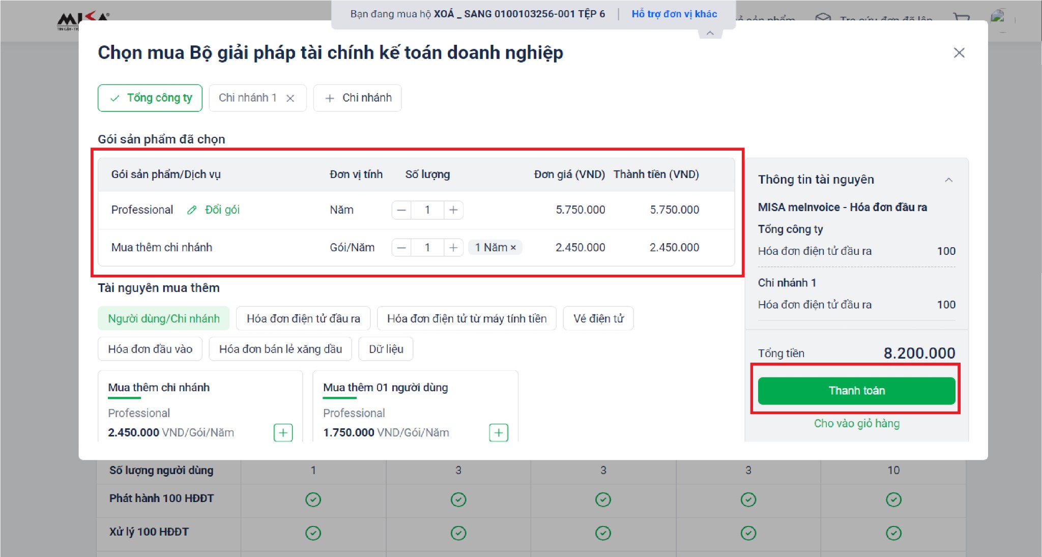
Task: Decrease Mua thêm chi nhánh quantity
Action: 401,248
